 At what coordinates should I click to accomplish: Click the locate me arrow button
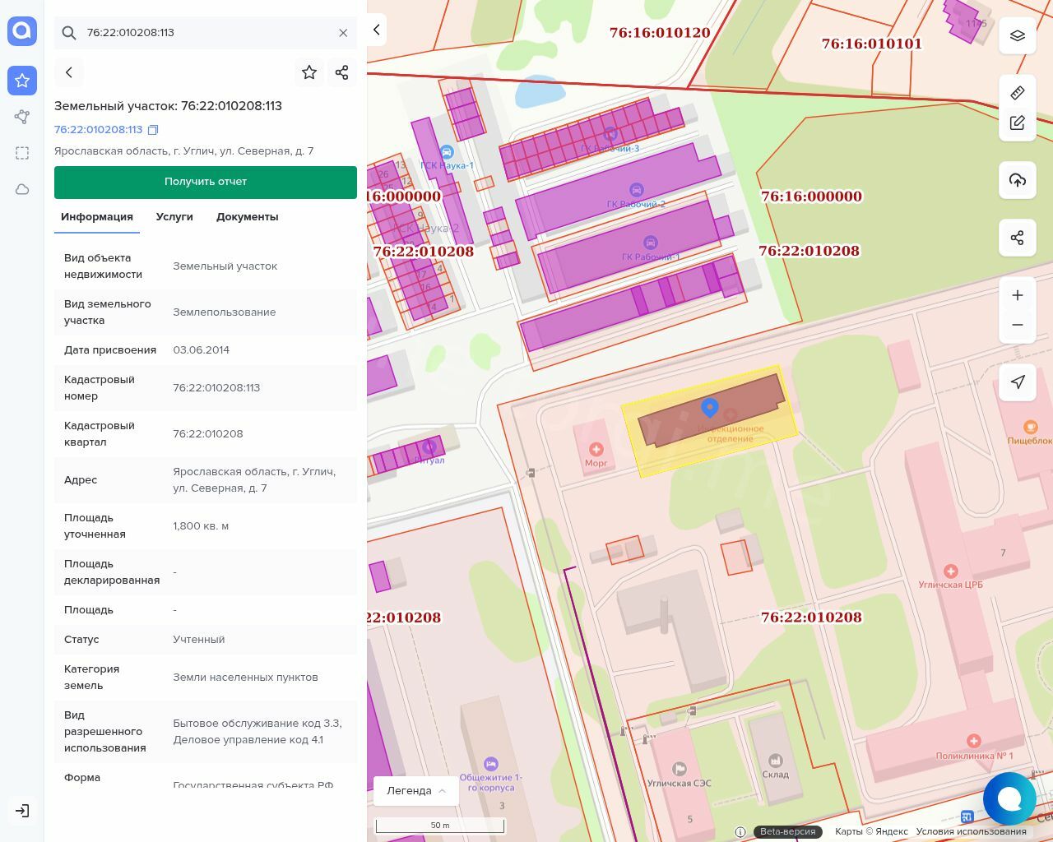point(1018,382)
